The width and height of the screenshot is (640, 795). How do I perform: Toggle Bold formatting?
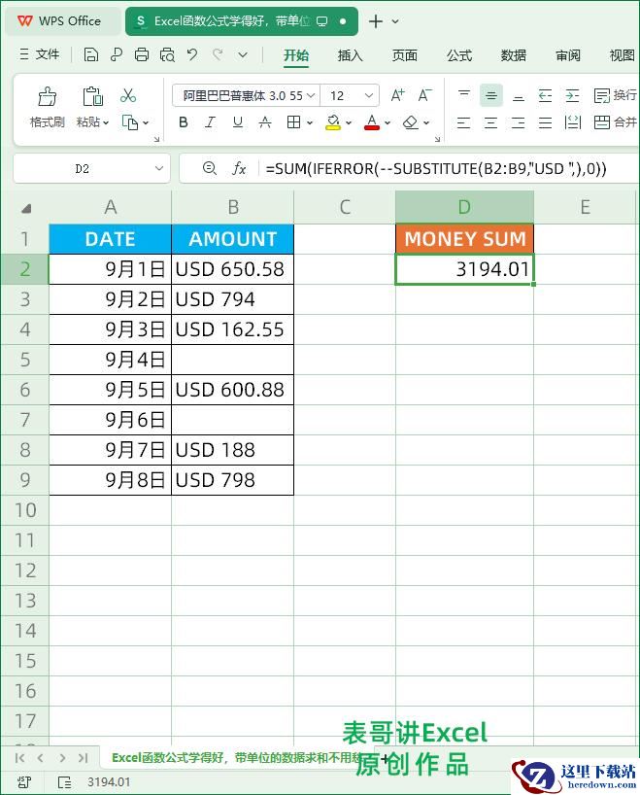184,122
